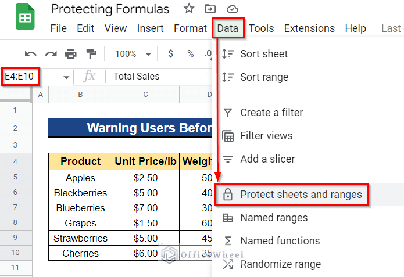
Task: Click the padlock protect icon
Action: [x=228, y=195]
